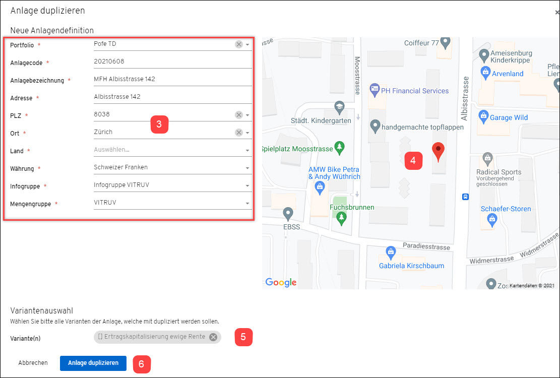Remove the Ertragskapitalisierung ewige Rente variant chip
This screenshot has width=560, height=378.
[x=213, y=337]
